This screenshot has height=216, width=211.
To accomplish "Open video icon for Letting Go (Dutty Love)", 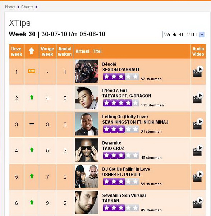I will tap(198, 124).
